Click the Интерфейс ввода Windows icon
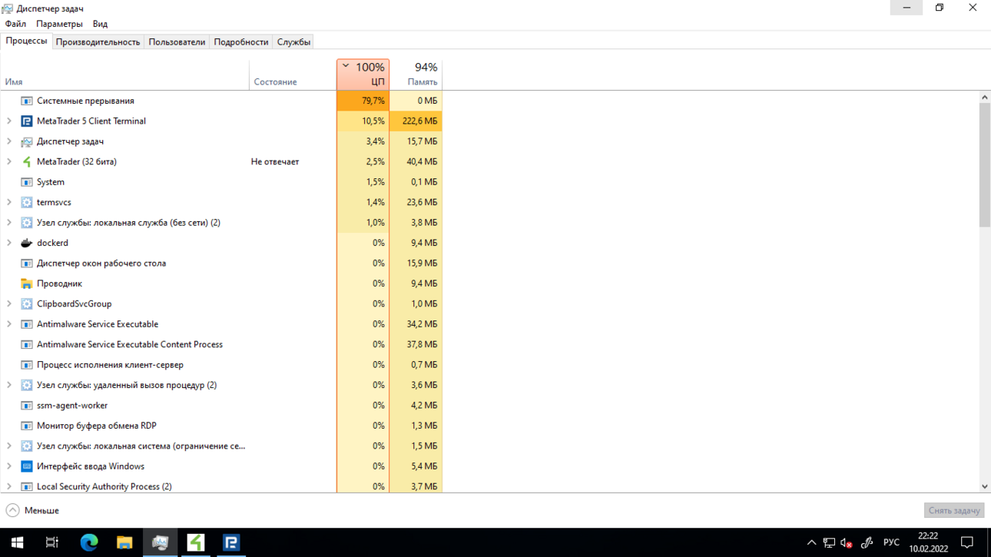This screenshot has height=557, width=991. [27, 466]
